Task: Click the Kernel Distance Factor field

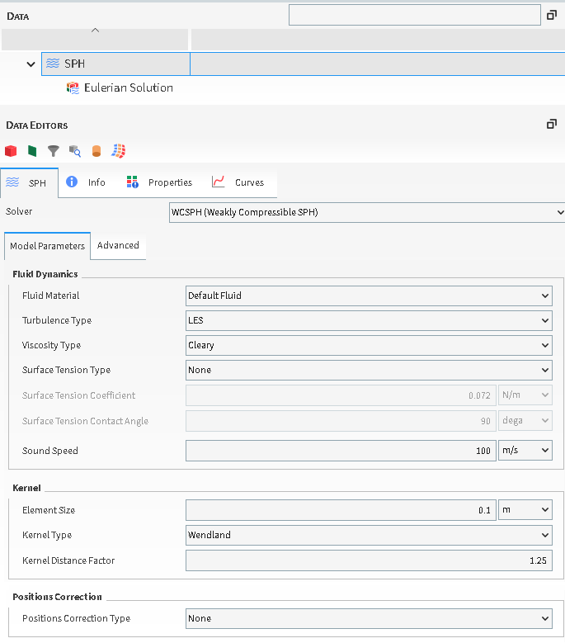Action: pyautogui.click(x=369, y=560)
